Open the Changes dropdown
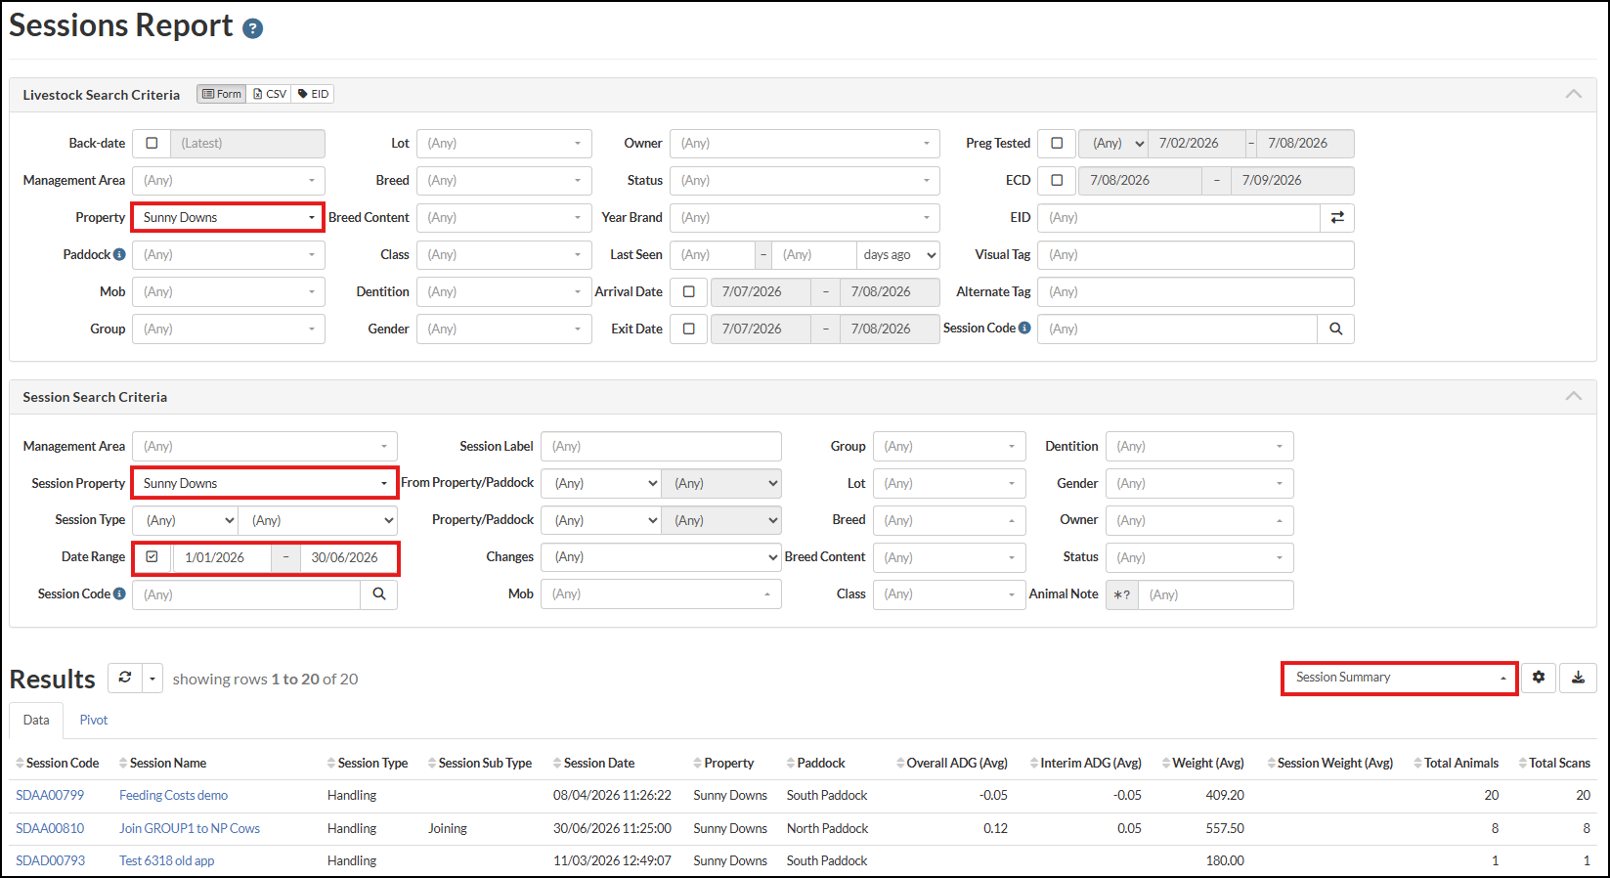The image size is (1610, 878). [662, 557]
